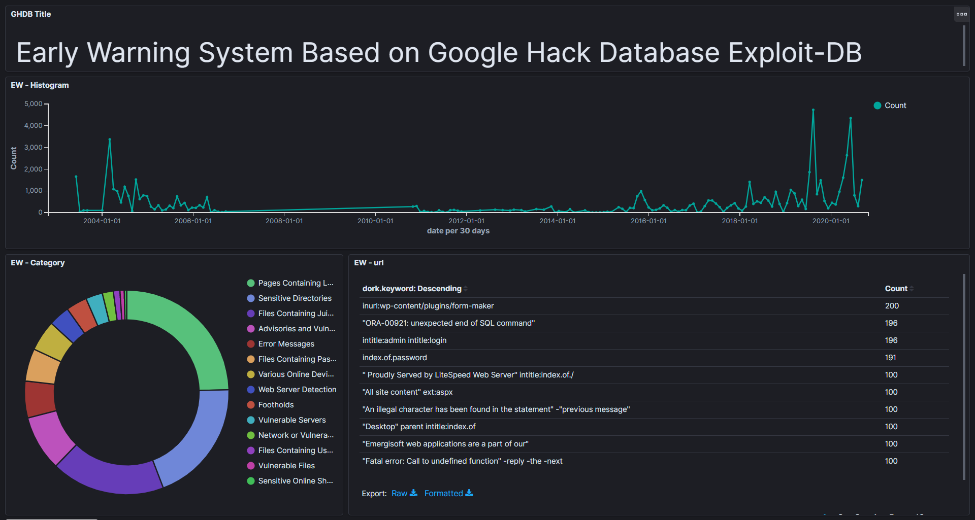Click the 2004 spike data point
This screenshot has width=975, height=520.
[x=110, y=140]
